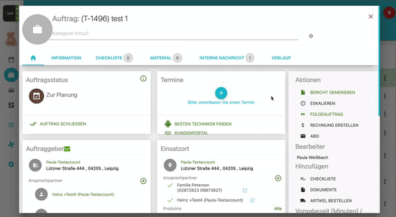Open order settings gear icon

pyautogui.click(x=311, y=36)
